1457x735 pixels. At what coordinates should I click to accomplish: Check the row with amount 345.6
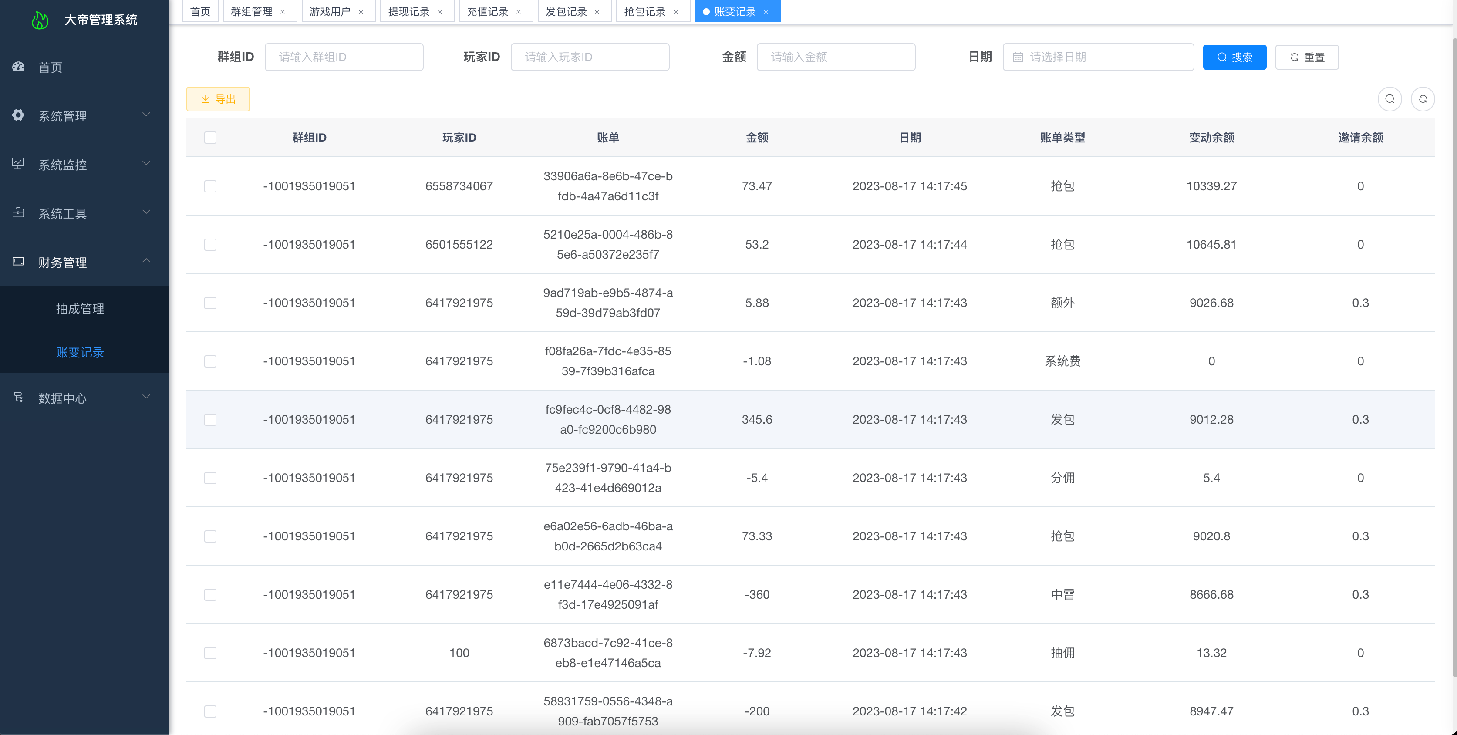point(210,419)
